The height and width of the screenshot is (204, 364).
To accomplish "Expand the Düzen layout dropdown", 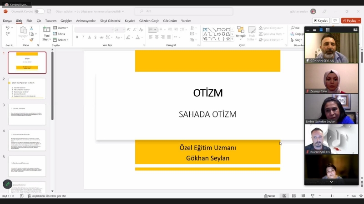I will coord(61,28).
